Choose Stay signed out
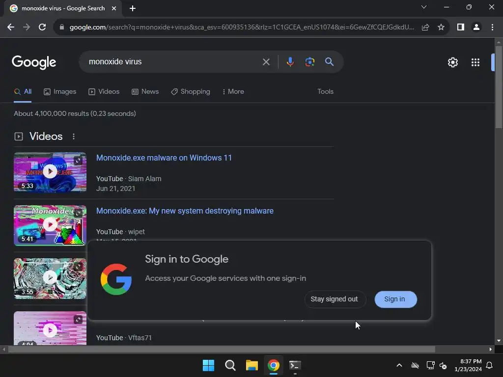The image size is (503, 377). (x=335, y=299)
